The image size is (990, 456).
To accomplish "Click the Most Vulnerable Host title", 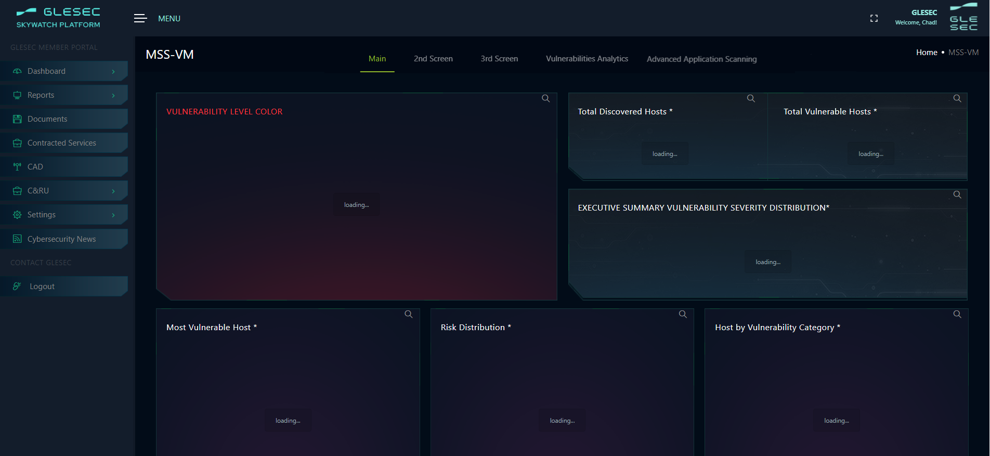I will [212, 328].
